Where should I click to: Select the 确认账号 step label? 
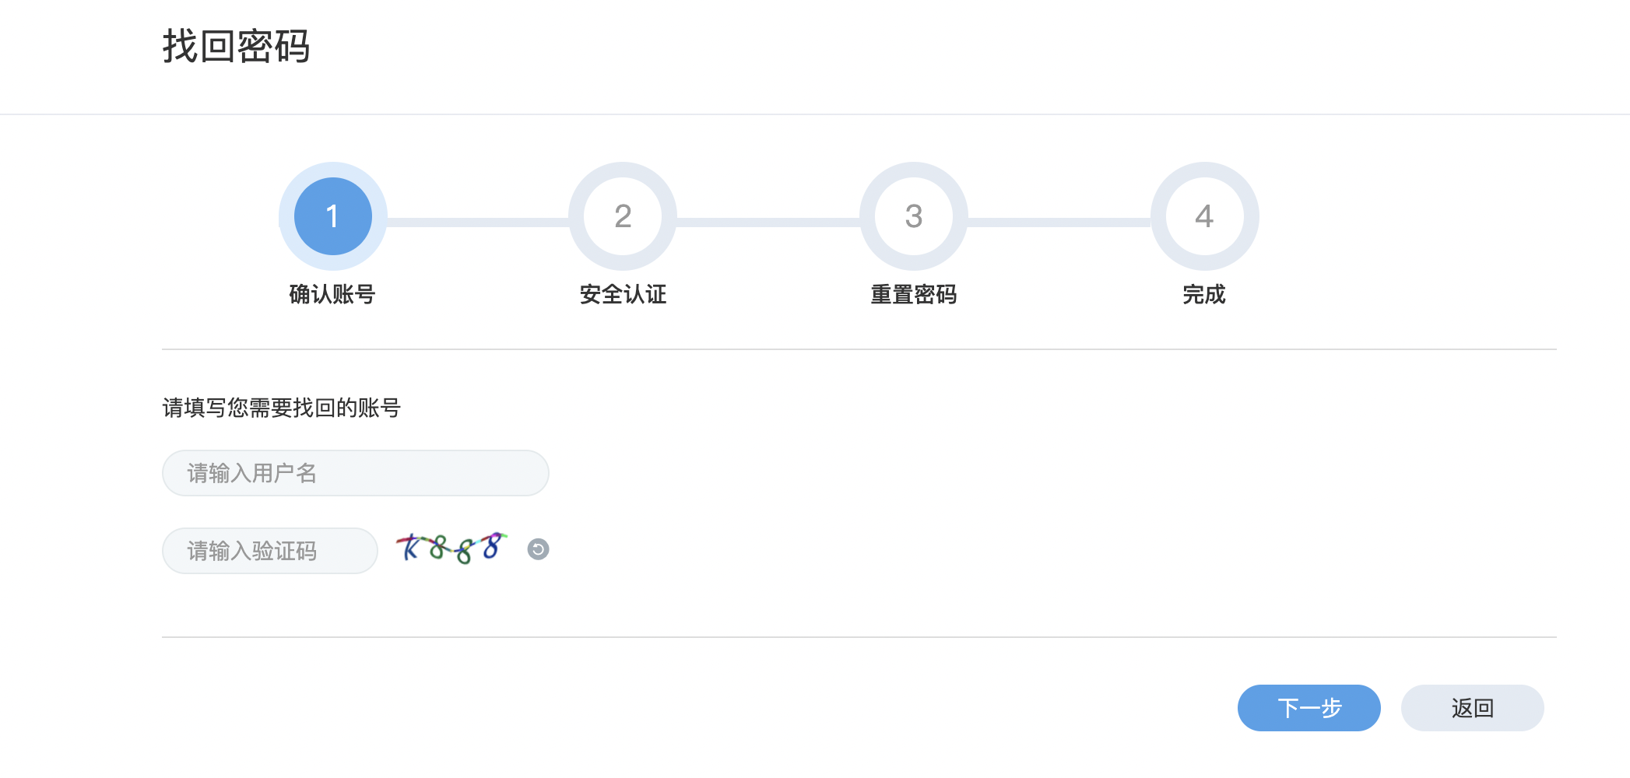332,294
